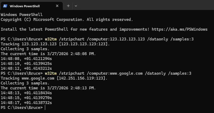The height and width of the screenshot is (113, 214).
Task: Open a new terminal tab
Action: [x=68, y=6]
